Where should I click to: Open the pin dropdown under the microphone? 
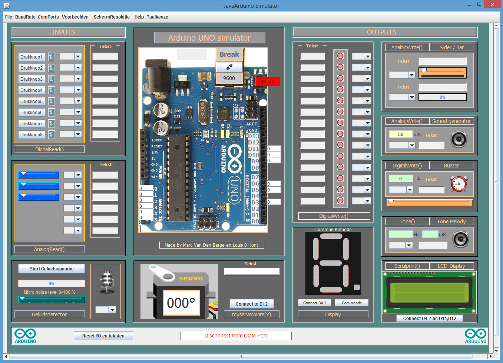point(112,310)
